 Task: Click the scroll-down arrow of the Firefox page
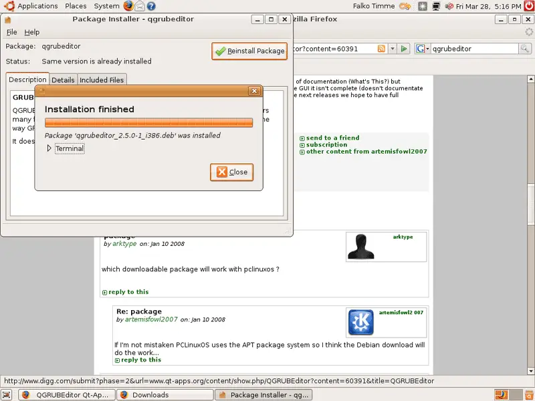530,371
